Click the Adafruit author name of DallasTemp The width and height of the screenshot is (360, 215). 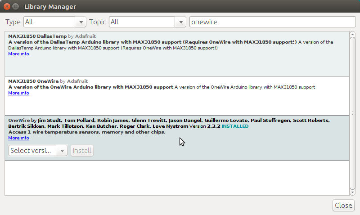click(85, 36)
